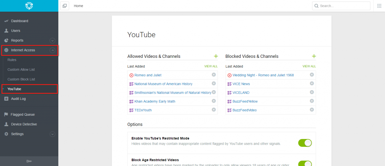Open Wedding Night - Romeo and Juliet 1968
This screenshot has height=166, width=385.
[x=263, y=75]
